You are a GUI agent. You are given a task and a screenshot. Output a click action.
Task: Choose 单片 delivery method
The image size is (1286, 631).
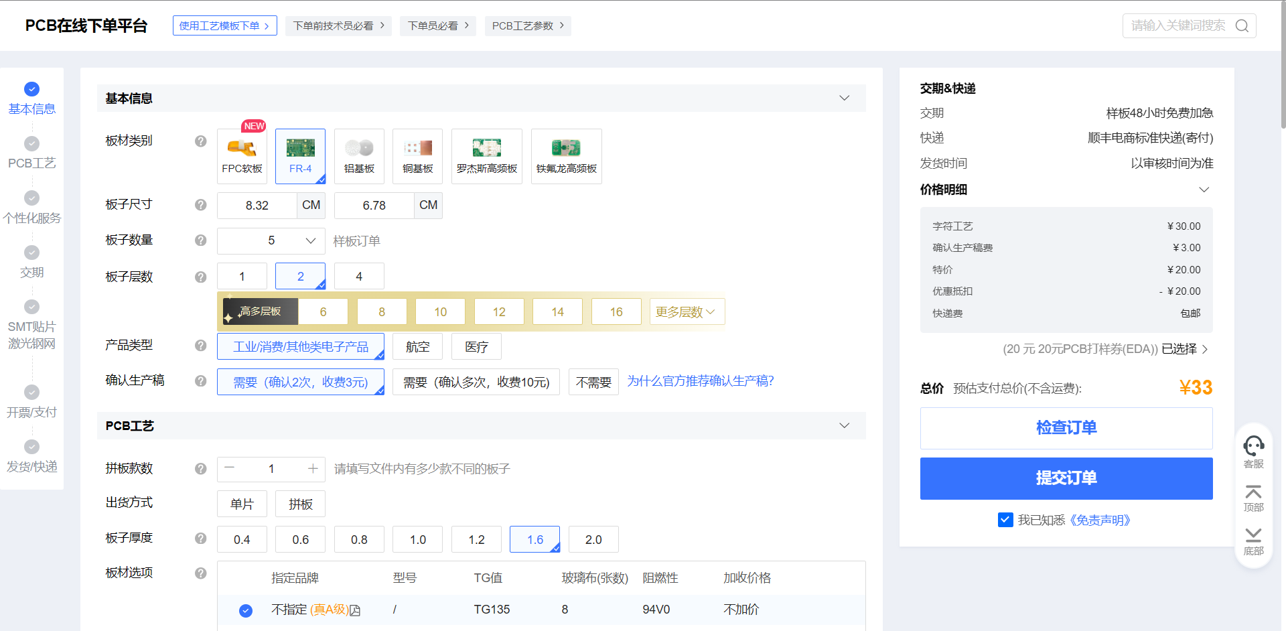(x=242, y=504)
